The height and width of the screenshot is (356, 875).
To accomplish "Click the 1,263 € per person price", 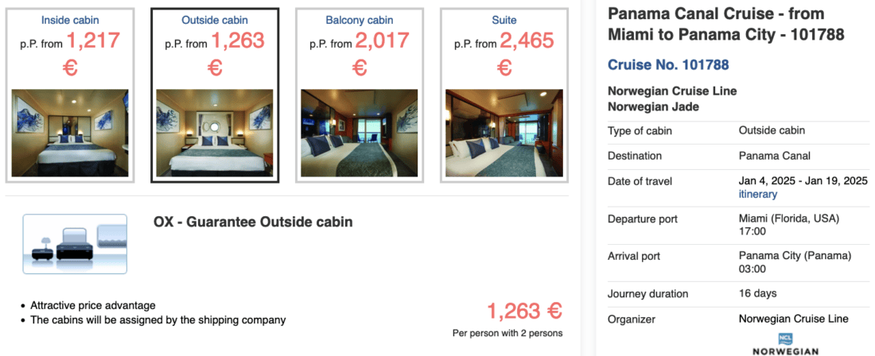I will click(x=524, y=310).
